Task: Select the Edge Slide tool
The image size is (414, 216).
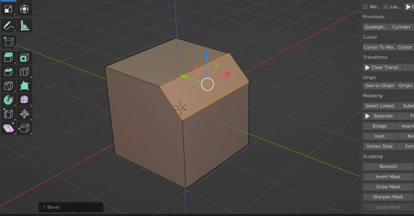Action: (8, 114)
